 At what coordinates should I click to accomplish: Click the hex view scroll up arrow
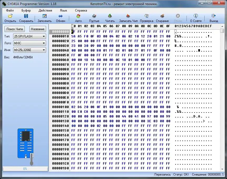(222, 26)
